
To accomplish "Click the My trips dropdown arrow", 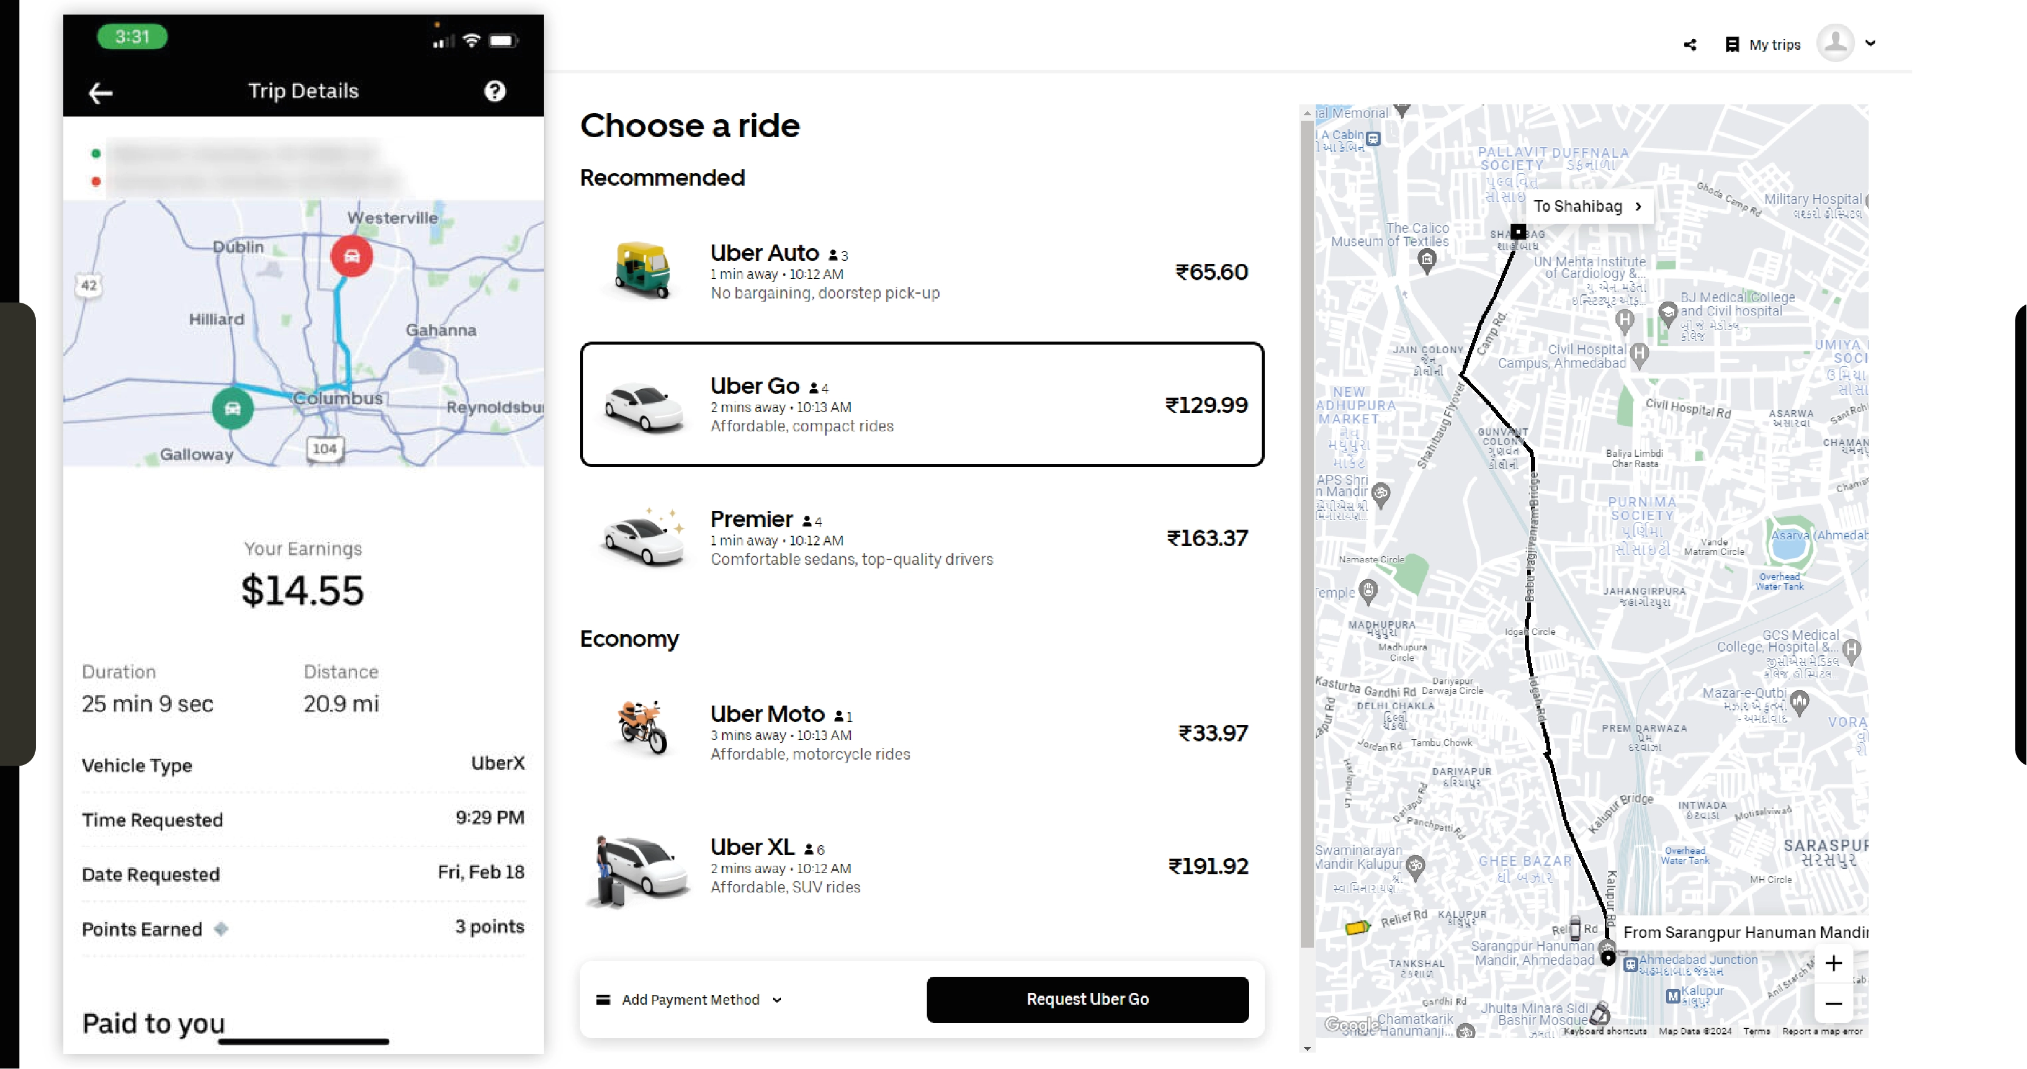I will [1872, 44].
